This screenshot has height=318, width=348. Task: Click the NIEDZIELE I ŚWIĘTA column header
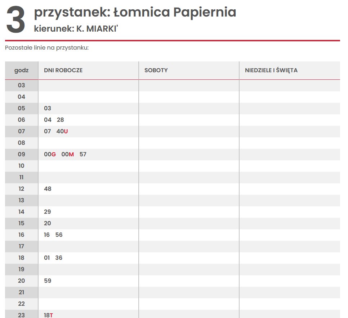(x=271, y=70)
